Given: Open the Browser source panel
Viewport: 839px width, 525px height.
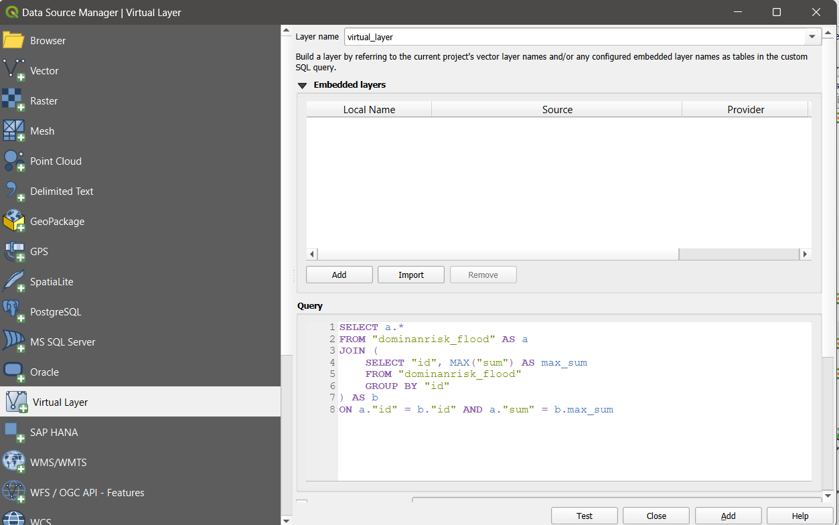Looking at the screenshot, I should click(x=47, y=41).
